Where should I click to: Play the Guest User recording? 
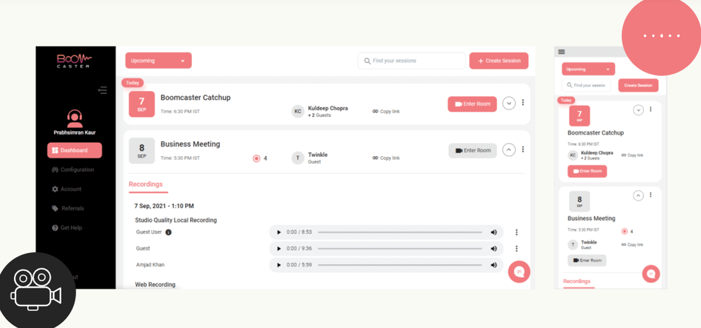[279, 233]
